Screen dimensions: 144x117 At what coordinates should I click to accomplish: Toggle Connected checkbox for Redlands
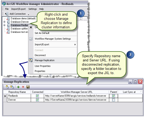[x=37, y=96]
